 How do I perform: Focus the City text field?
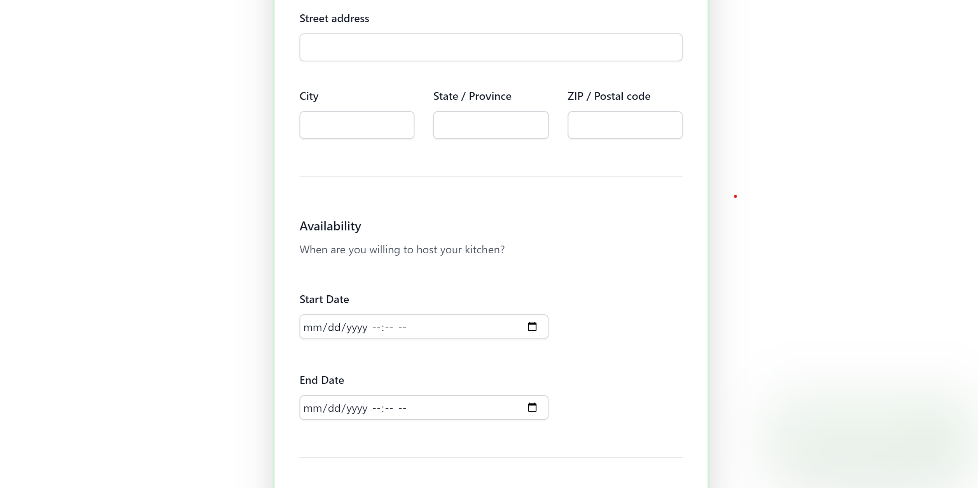[x=356, y=125]
